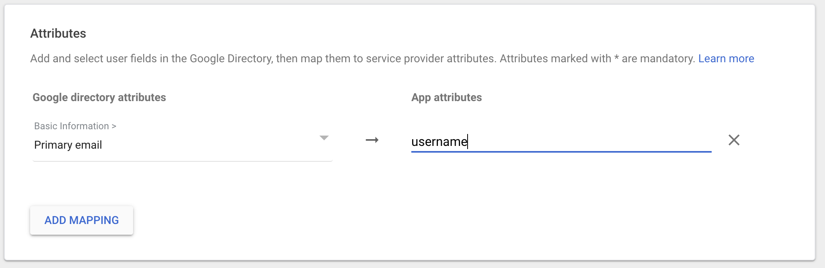Screen dimensions: 825x268
Task: Click the Basic Information category label
Action: coord(71,126)
